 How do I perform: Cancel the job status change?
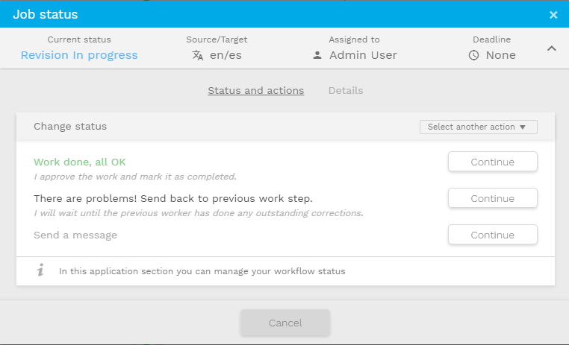285,323
